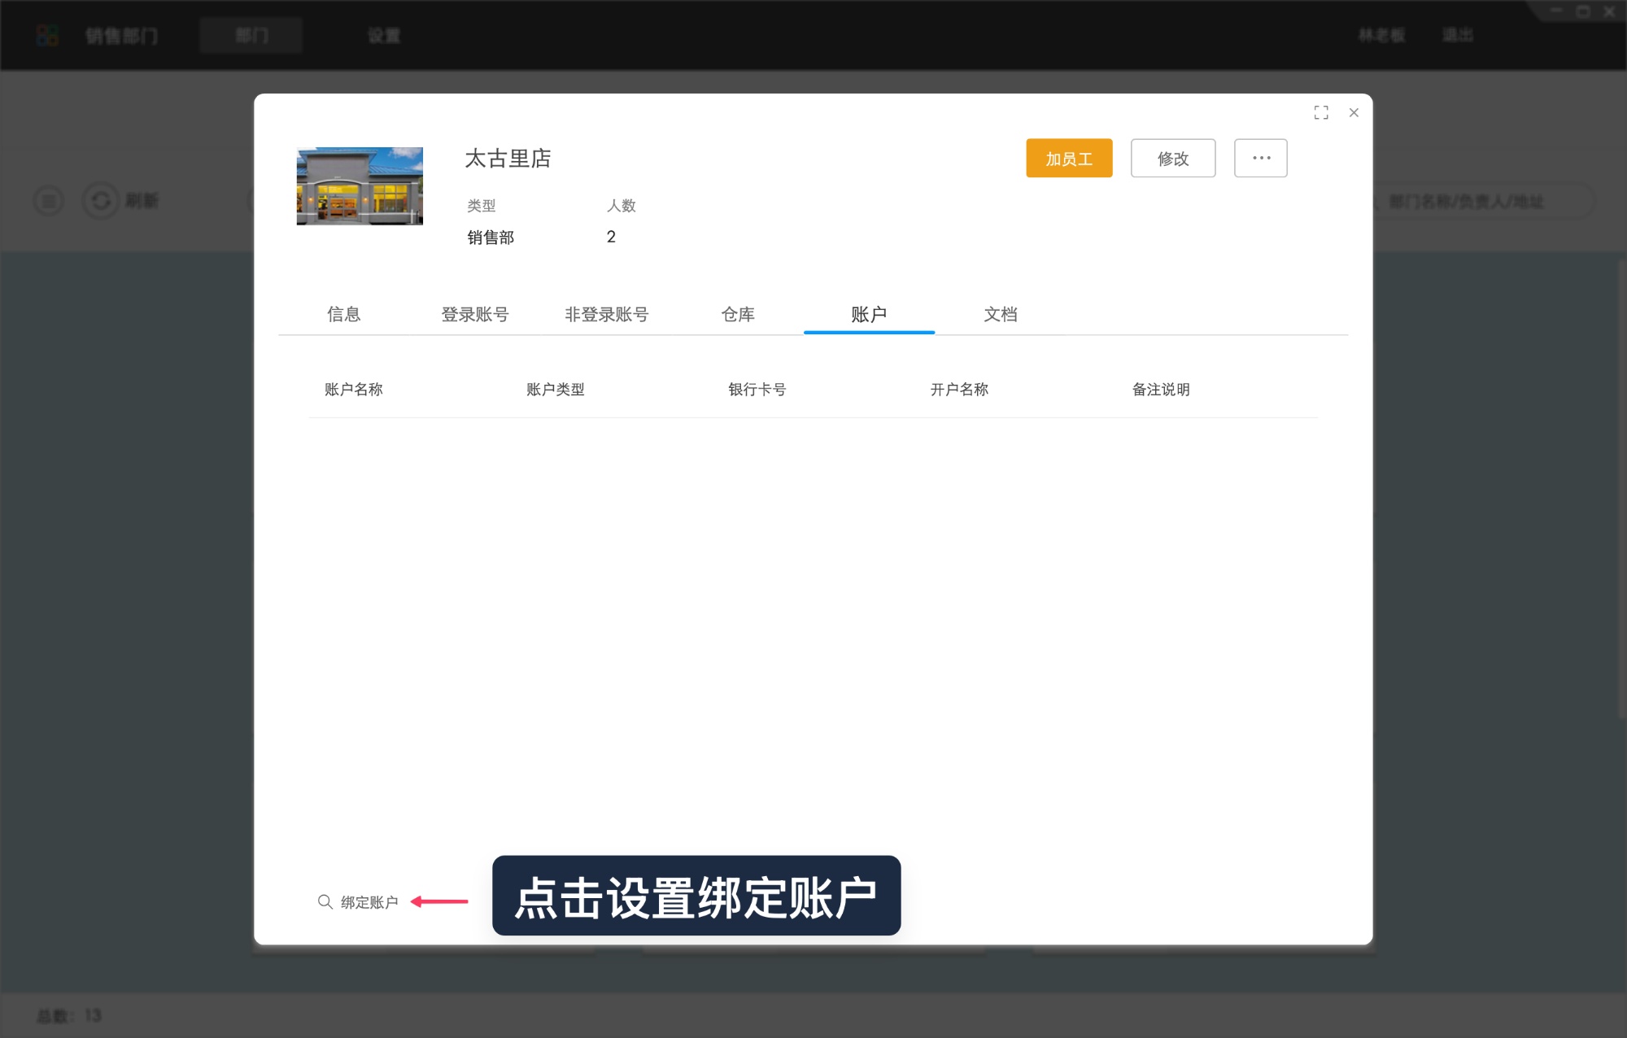Click the magnifier icon beside 绑定账户

[324, 901]
